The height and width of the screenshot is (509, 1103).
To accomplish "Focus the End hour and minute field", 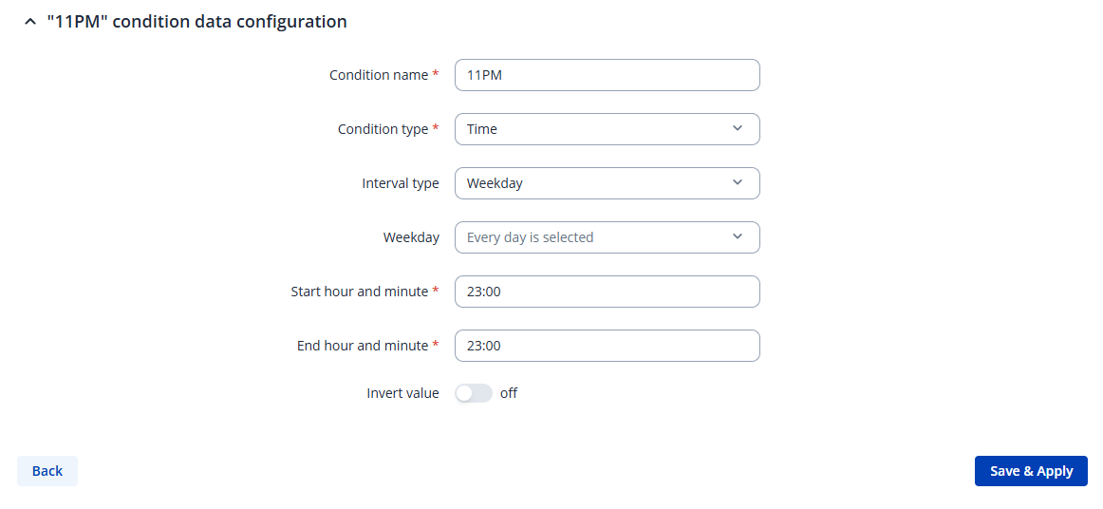I will point(607,346).
